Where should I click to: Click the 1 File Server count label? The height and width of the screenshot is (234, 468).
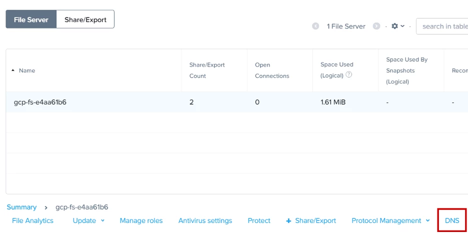coord(346,26)
